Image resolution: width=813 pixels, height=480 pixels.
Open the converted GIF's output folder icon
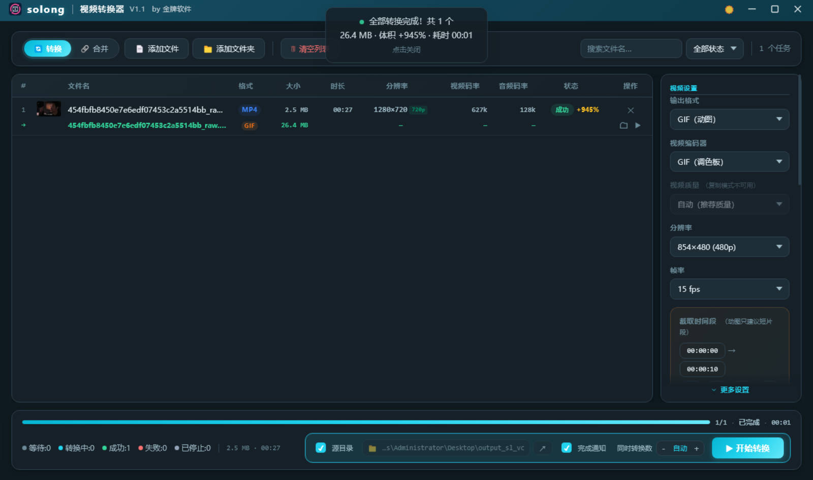(x=624, y=125)
